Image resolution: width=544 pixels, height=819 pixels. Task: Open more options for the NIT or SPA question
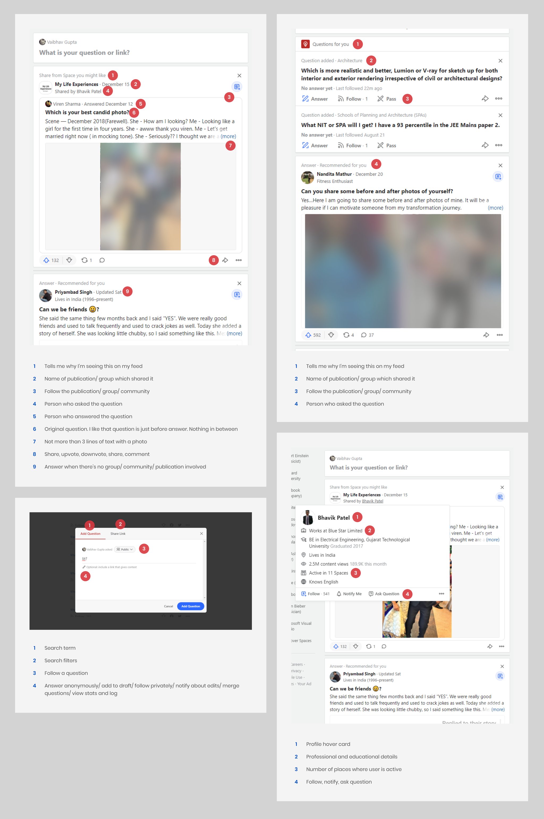[x=499, y=145]
